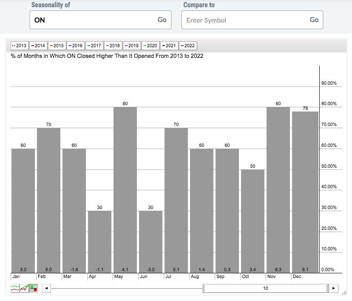This screenshot has height=301, width=352.
Task: Click the 10-year range slider thumb
Action: [x=266, y=288]
